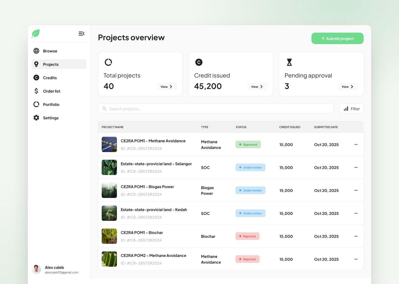Click the Settings gear icon
399x284 pixels.
(36, 118)
